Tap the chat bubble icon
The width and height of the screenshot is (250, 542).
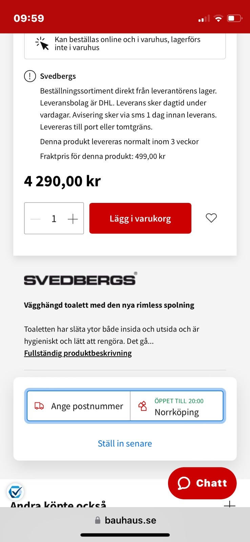tap(184, 483)
